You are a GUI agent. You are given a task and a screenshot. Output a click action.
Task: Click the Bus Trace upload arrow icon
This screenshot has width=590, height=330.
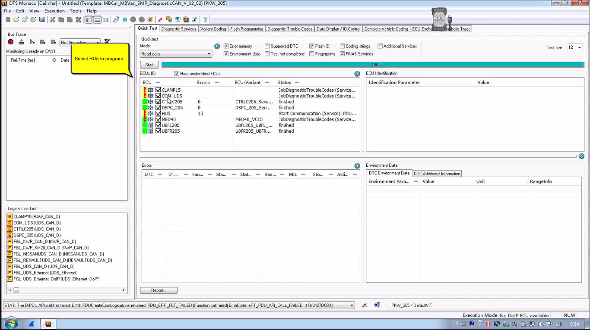coord(21,42)
